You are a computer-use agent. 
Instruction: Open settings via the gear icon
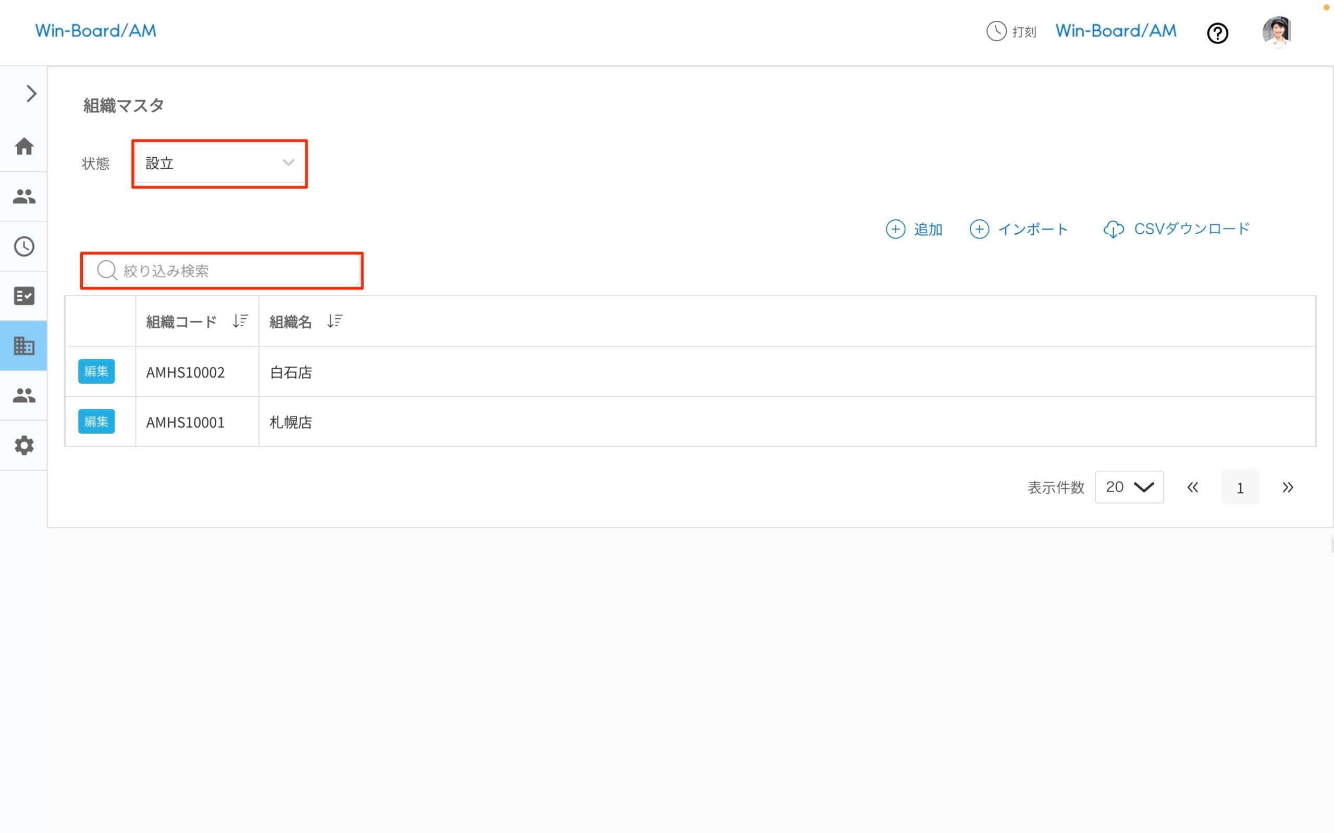[x=23, y=445]
